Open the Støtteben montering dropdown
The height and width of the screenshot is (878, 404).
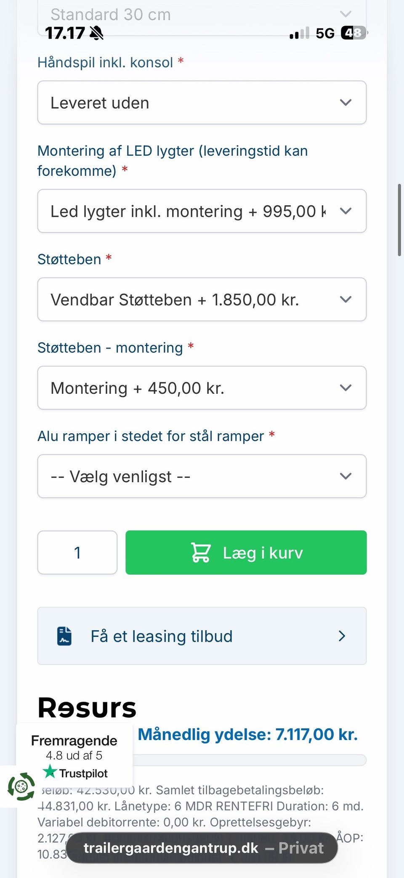[x=202, y=388]
